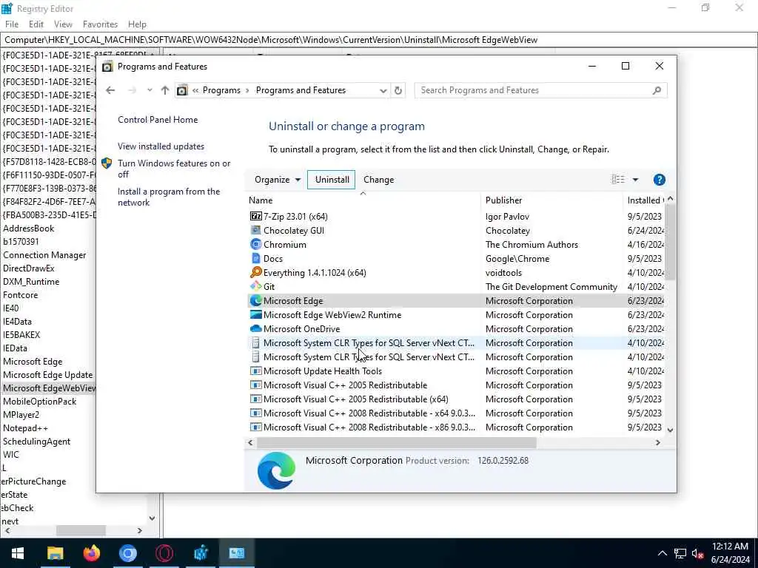
Task: Open the Edit menu in Registry Editor
Action: [x=36, y=24]
